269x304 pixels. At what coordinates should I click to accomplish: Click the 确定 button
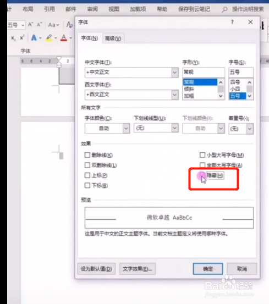(208, 269)
